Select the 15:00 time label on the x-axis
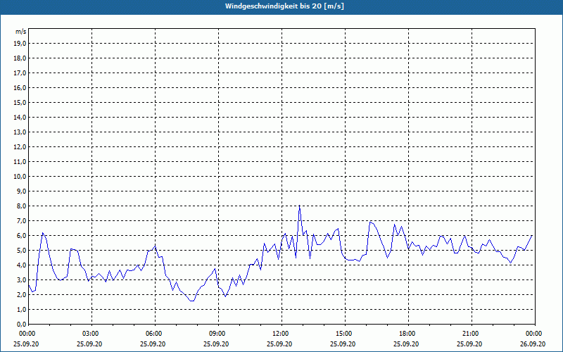Screen dimensions: 563x352 [343, 334]
